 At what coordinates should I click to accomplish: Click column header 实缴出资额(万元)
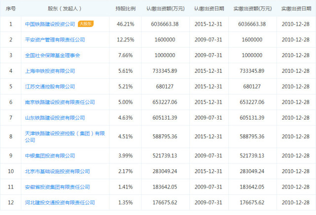coord(252,9)
